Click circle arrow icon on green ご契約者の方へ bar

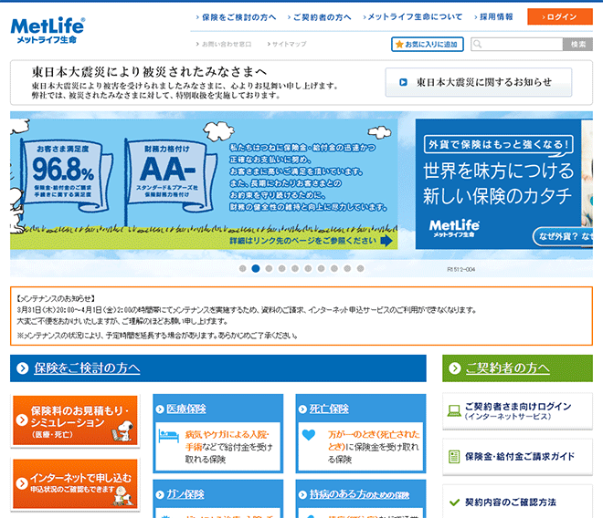[x=455, y=368]
